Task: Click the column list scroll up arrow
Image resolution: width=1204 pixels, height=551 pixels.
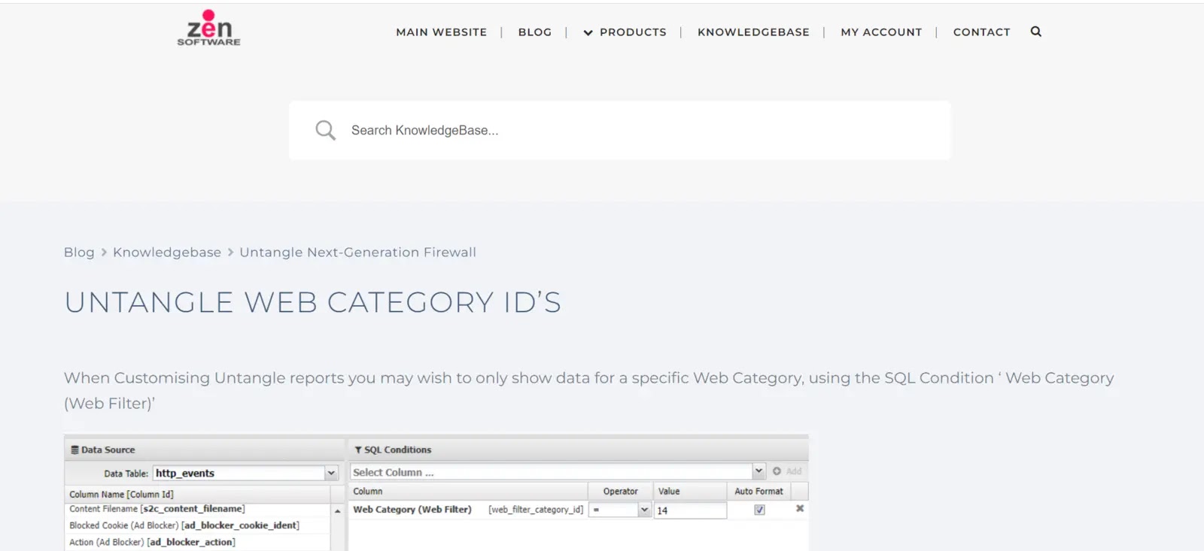Action: tap(337, 511)
